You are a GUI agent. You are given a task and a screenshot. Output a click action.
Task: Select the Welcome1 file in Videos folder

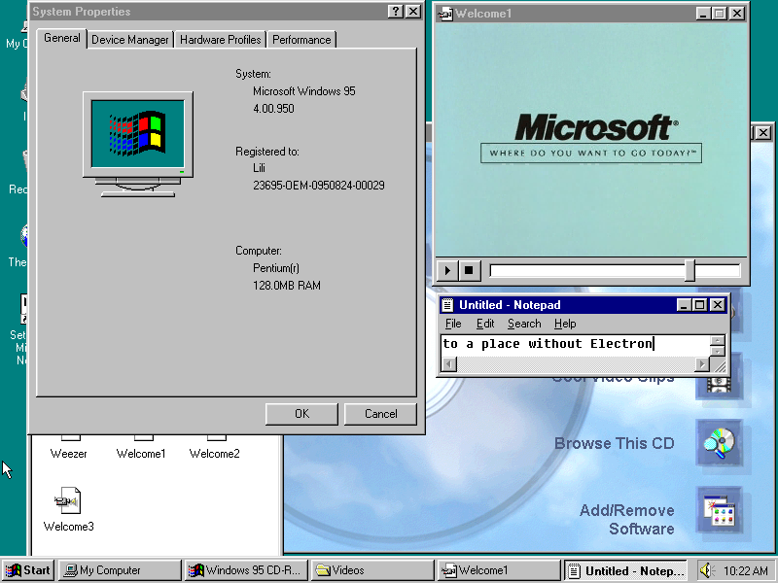(141, 454)
